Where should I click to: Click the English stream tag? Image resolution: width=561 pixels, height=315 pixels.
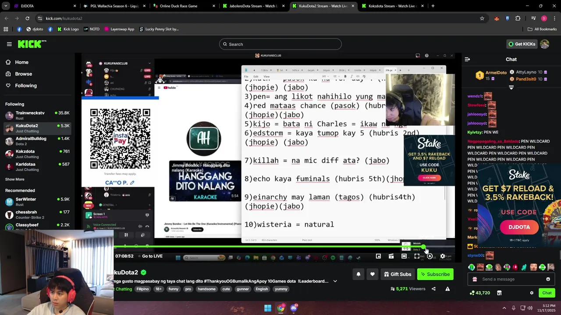(262, 289)
